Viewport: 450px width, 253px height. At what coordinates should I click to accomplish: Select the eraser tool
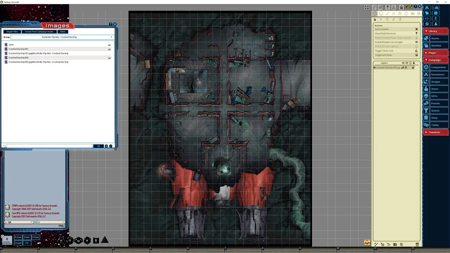tap(400, 19)
